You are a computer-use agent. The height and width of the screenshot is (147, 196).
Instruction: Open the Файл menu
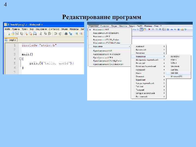7,29
